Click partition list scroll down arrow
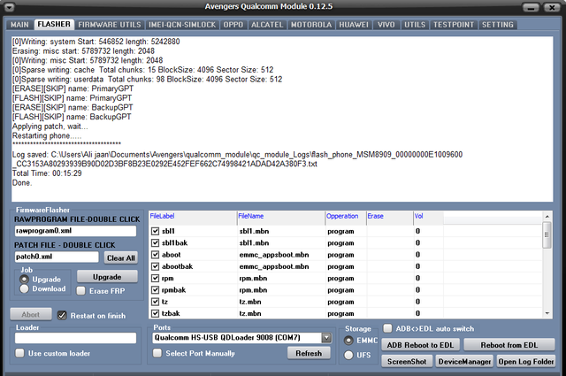The image size is (566, 376). (x=547, y=313)
